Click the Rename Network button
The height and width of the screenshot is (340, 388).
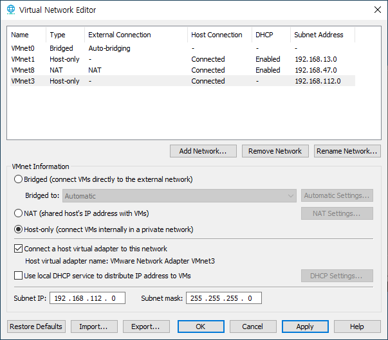pyautogui.click(x=347, y=151)
